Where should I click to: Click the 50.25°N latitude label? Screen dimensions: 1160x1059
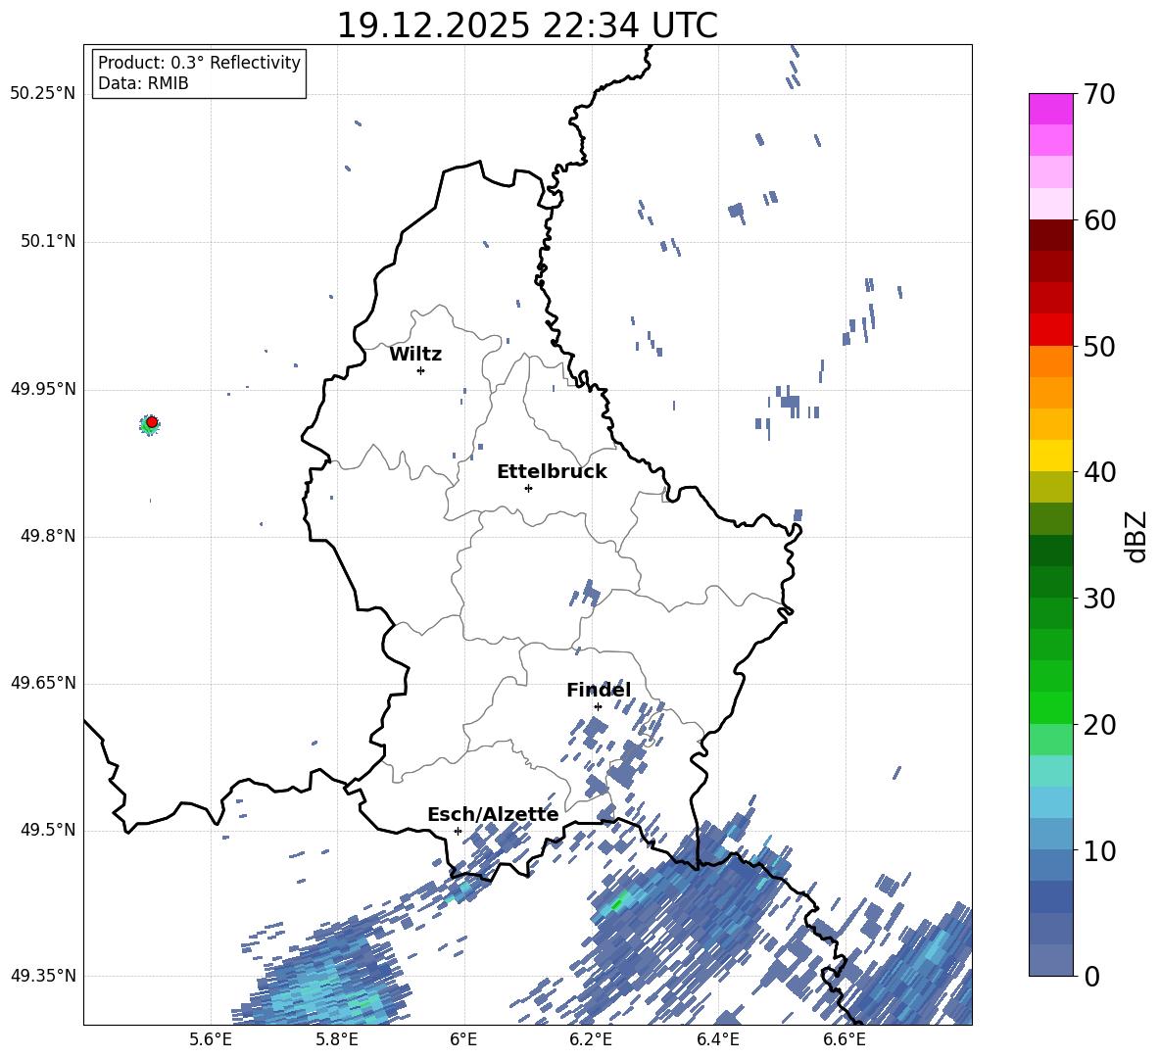click(43, 94)
